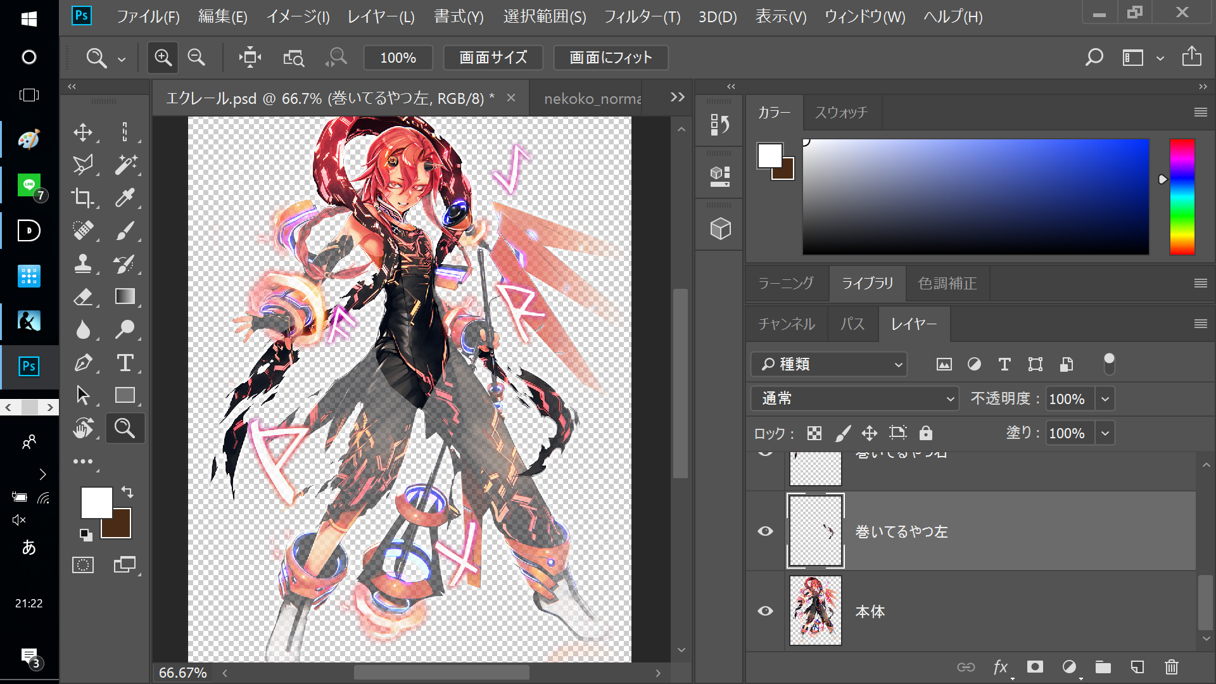Select the Magic Wand tool
The height and width of the screenshot is (684, 1216).
pos(125,165)
